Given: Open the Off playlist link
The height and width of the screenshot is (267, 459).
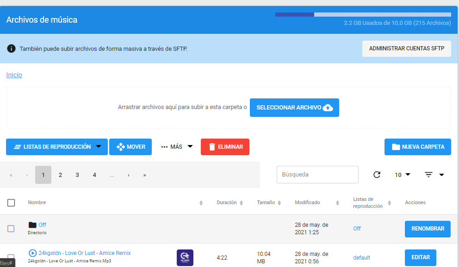Looking at the screenshot, I should tap(357, 229).
